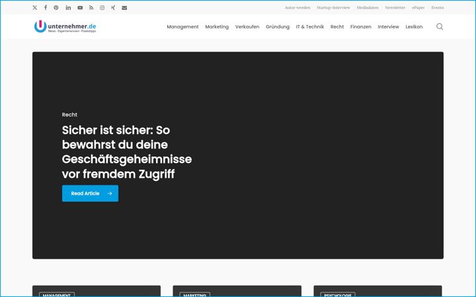Open the RSS feed icon
Viewport: 476px width, 297px height.
tap(91, 7)
